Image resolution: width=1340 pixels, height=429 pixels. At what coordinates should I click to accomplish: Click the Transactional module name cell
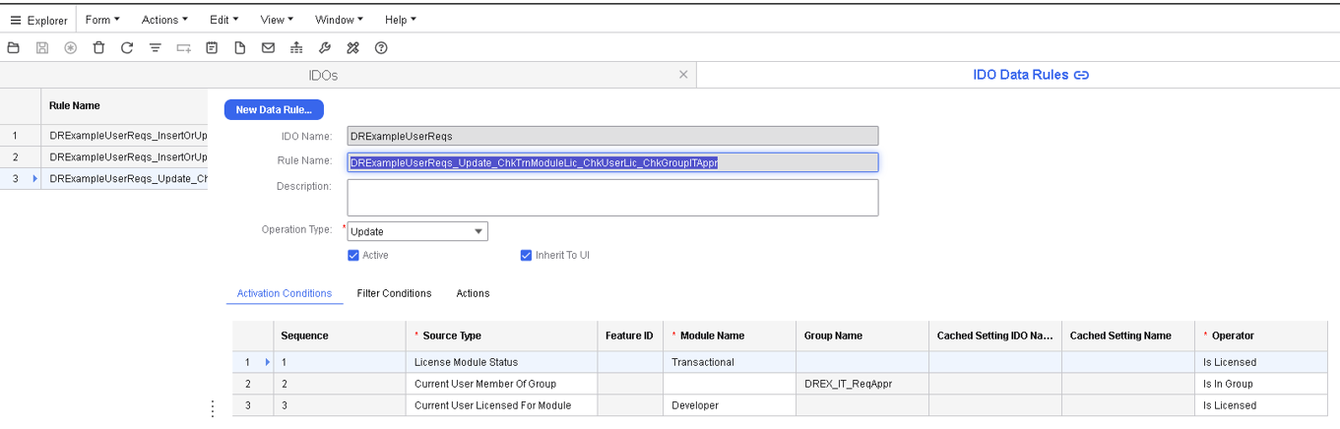coord(729,362)
